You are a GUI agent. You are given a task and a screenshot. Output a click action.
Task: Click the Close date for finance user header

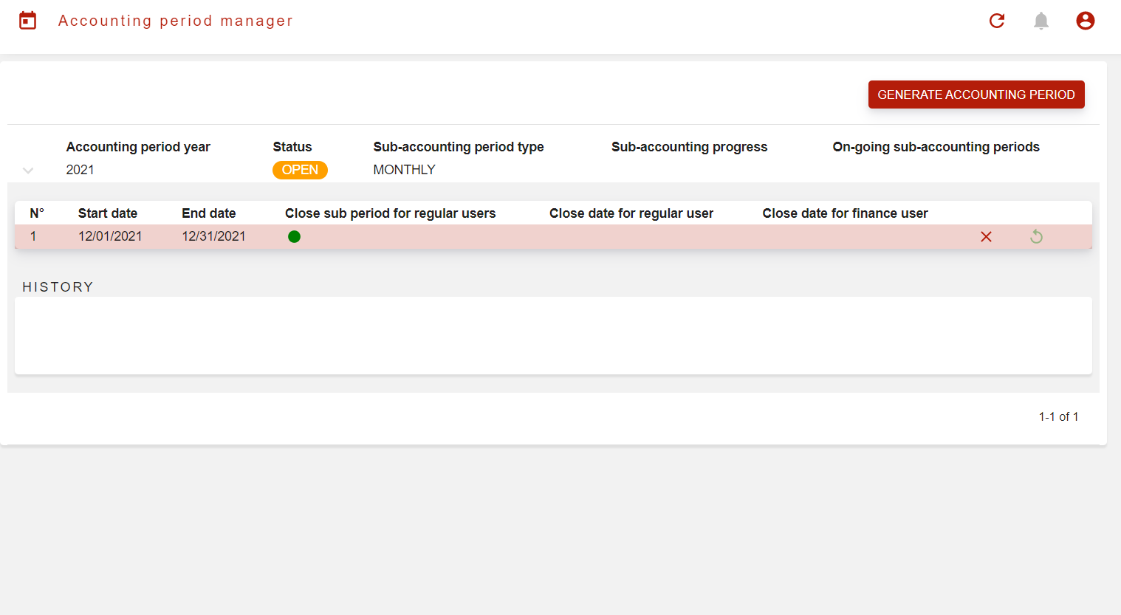(x=845, y=213)
